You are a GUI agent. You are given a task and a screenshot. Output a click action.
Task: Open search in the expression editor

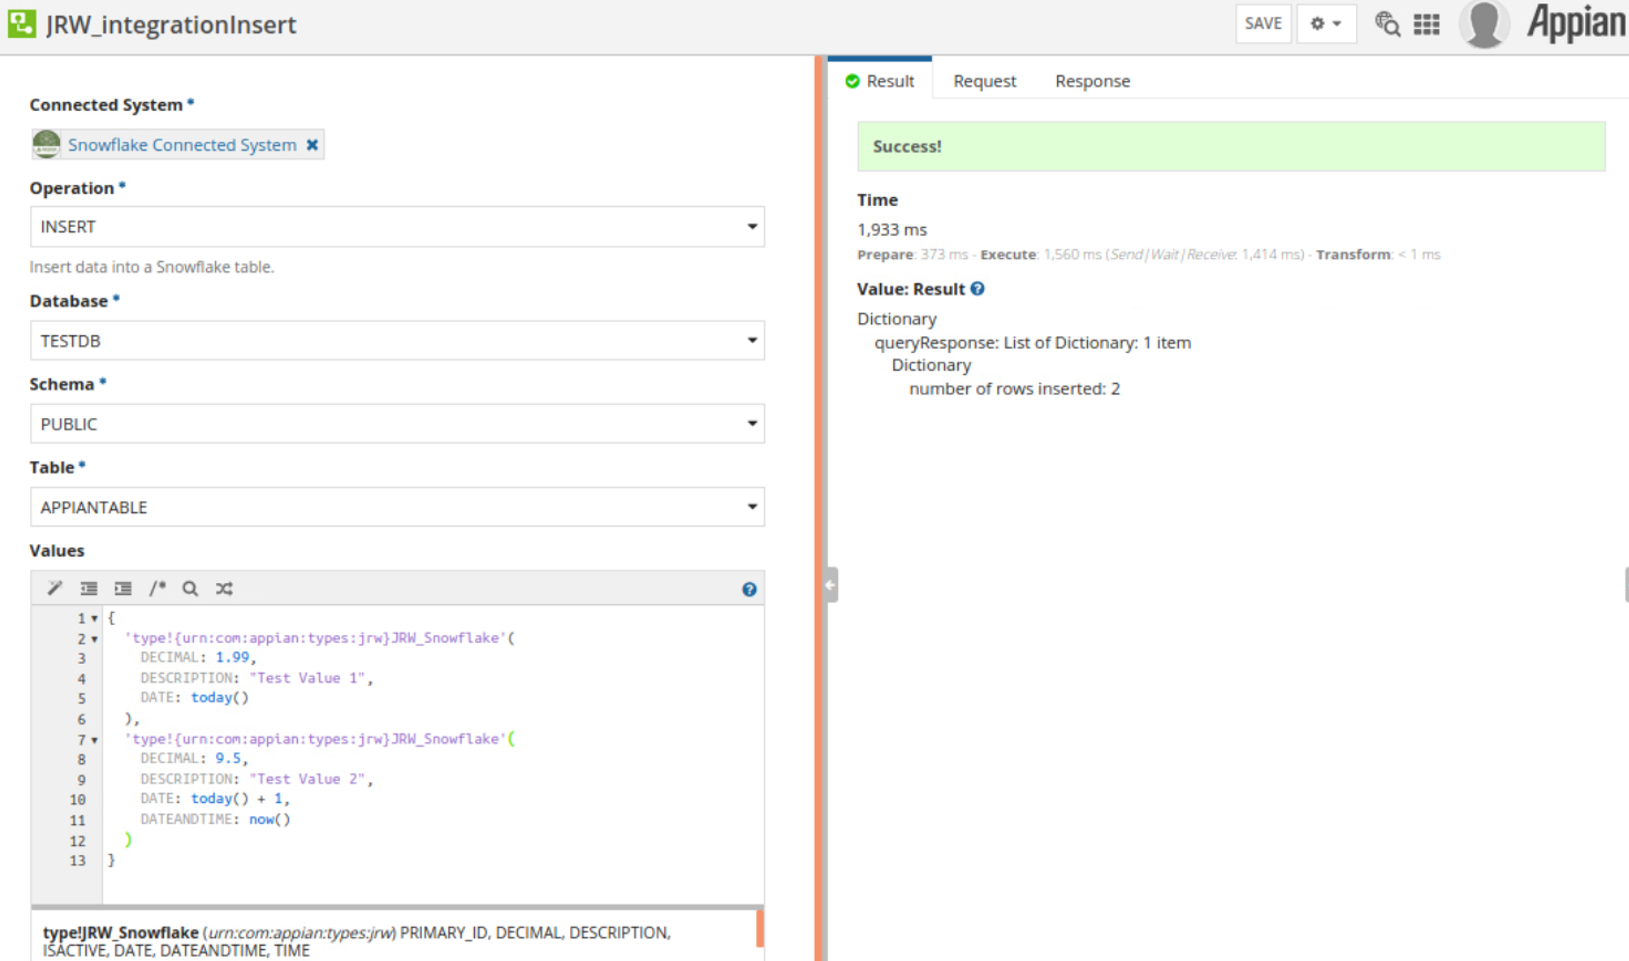(190, 588)
